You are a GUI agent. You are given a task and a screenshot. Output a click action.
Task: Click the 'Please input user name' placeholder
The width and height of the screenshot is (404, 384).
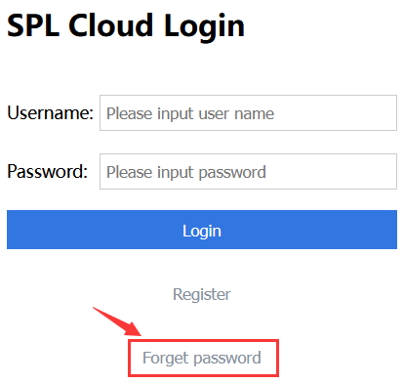[x=190, y=113]
